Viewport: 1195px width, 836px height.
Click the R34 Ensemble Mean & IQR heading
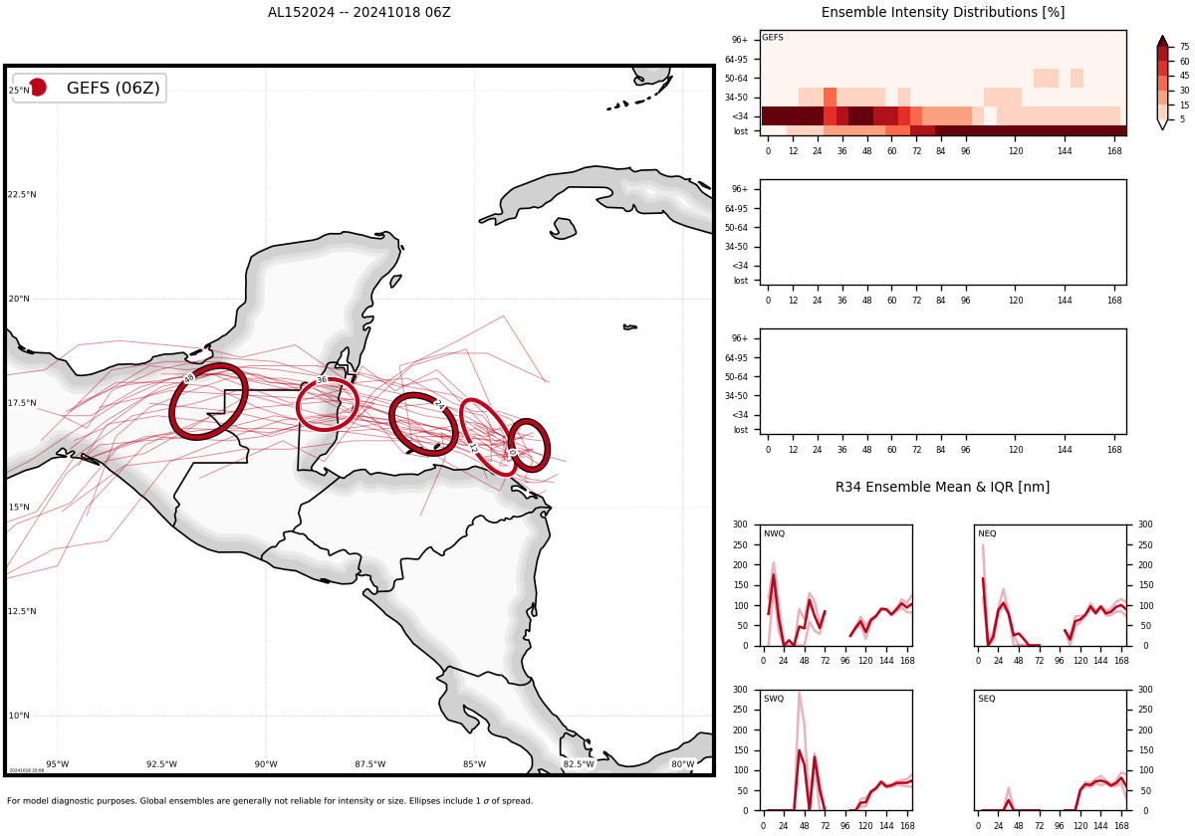[x=942, y=488]
